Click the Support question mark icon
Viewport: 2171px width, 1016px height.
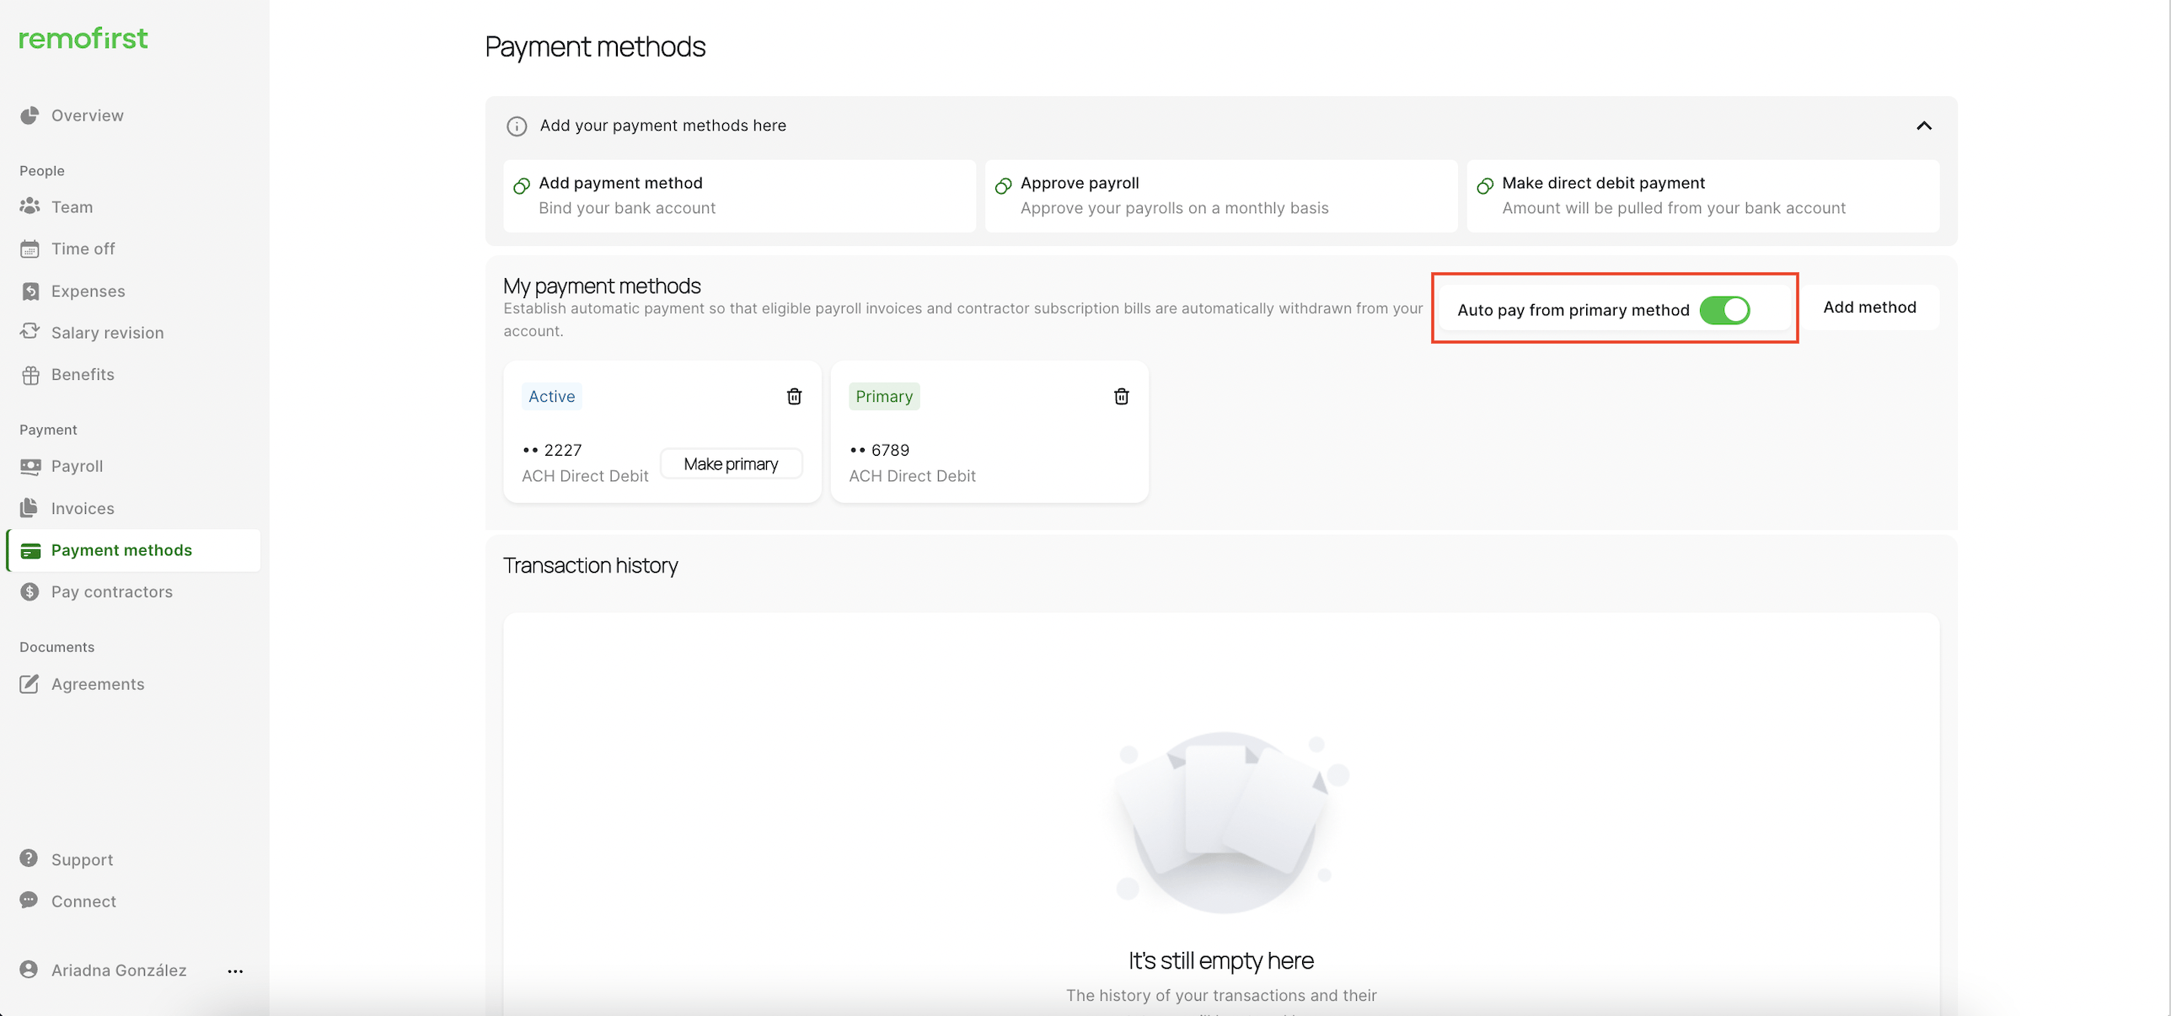[29, 858]
